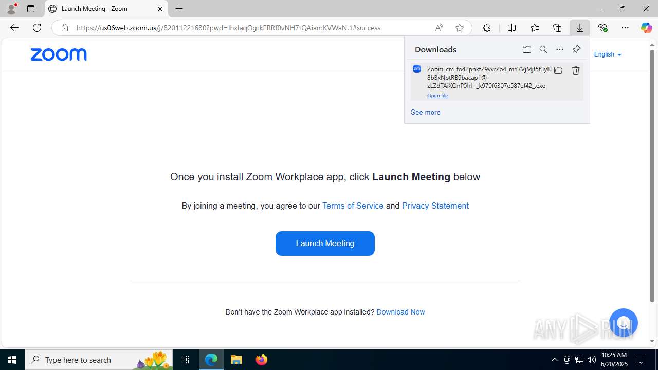Image resolution: width=658 pixels, height=370 pixels.
Task: Open the Favorites list icon
Action: point(535,28)
